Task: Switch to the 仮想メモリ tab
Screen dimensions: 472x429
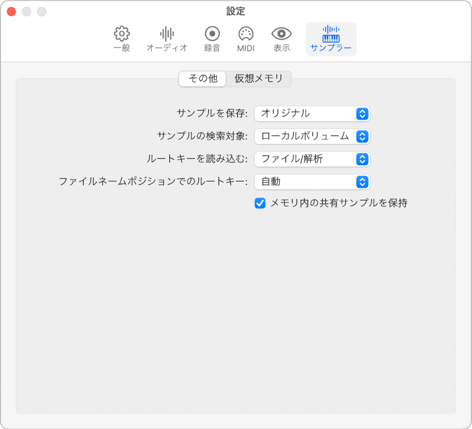Action: point(258,79)
